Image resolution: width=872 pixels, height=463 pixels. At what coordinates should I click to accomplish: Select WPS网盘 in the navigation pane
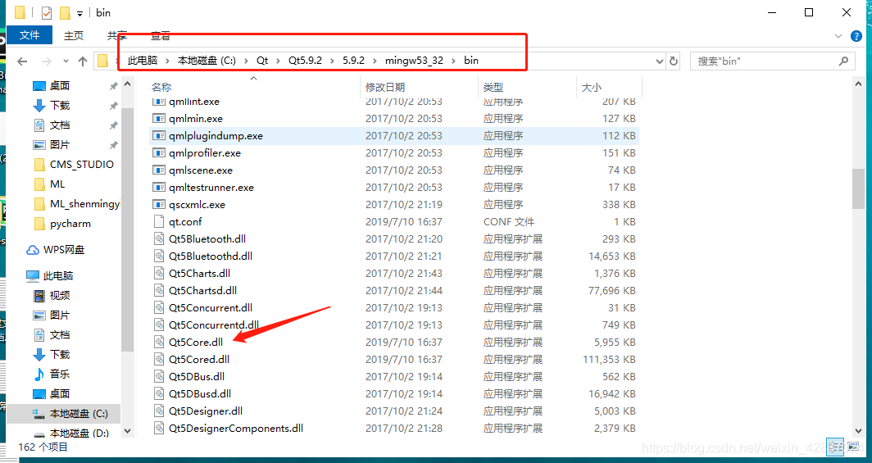[x=63, y=250]
